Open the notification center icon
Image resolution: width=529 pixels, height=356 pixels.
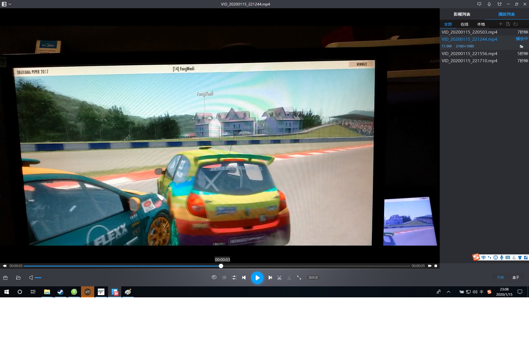click(520, 292)
